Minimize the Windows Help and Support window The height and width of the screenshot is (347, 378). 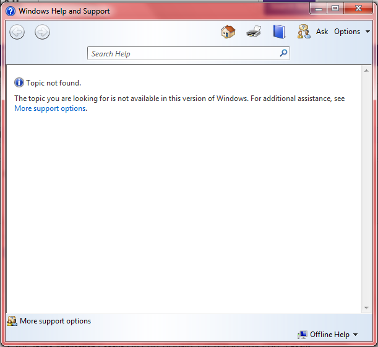point(319,9)
